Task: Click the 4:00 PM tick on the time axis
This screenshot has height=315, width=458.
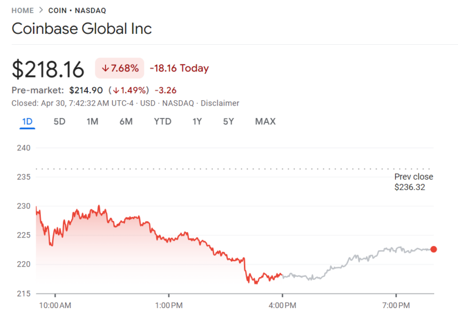Action: pyautogui.click(x=282, y=305)
